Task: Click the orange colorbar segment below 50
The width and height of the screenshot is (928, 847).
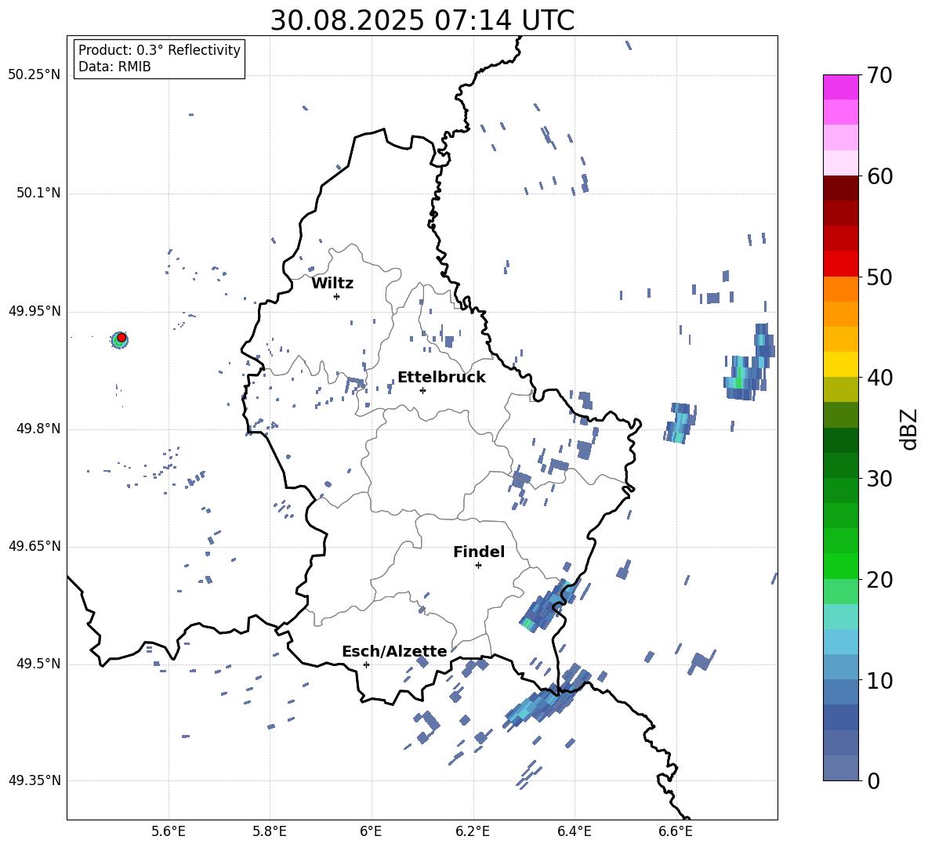Action: pos(840,288)
